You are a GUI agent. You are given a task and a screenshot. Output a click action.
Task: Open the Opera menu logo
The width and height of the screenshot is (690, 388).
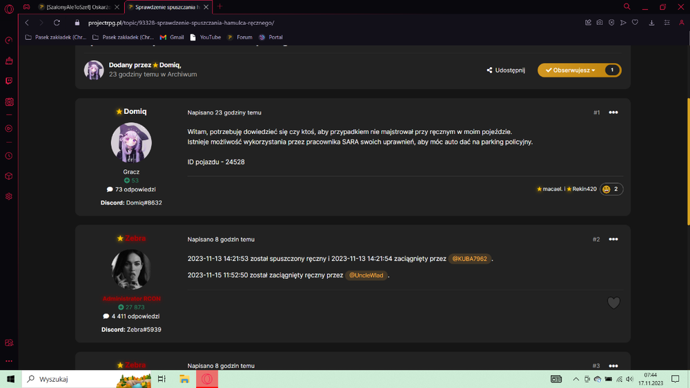pos(9,9)
